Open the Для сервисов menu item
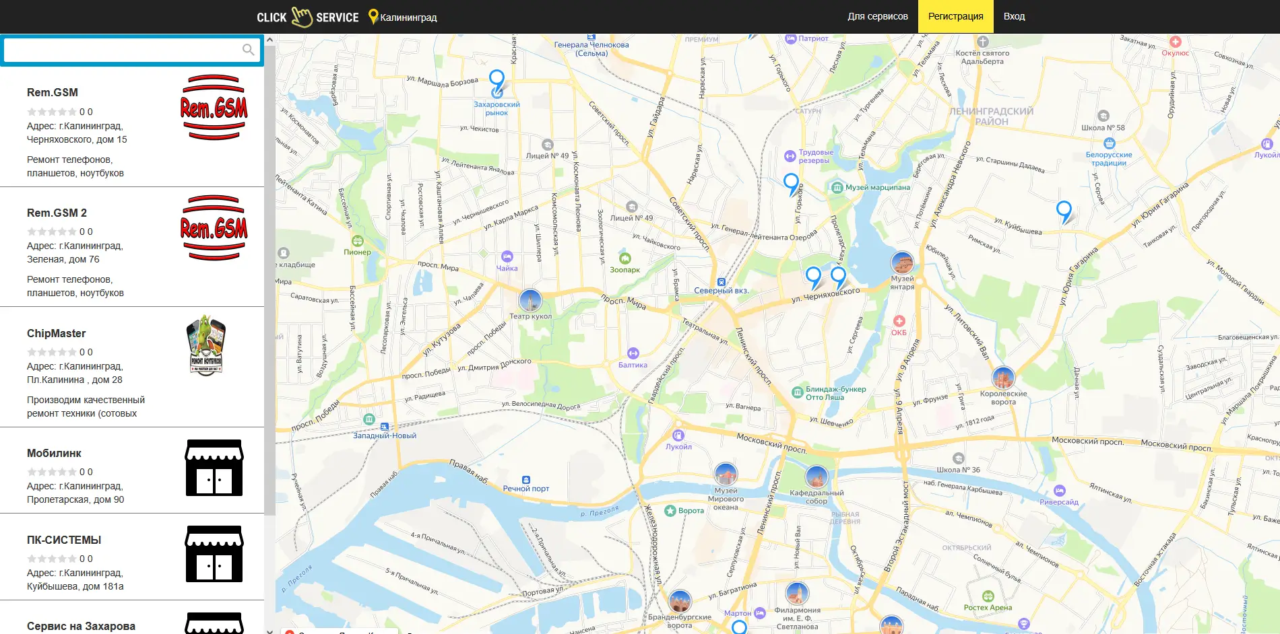The image size is (1280, 634). [878, 16]
